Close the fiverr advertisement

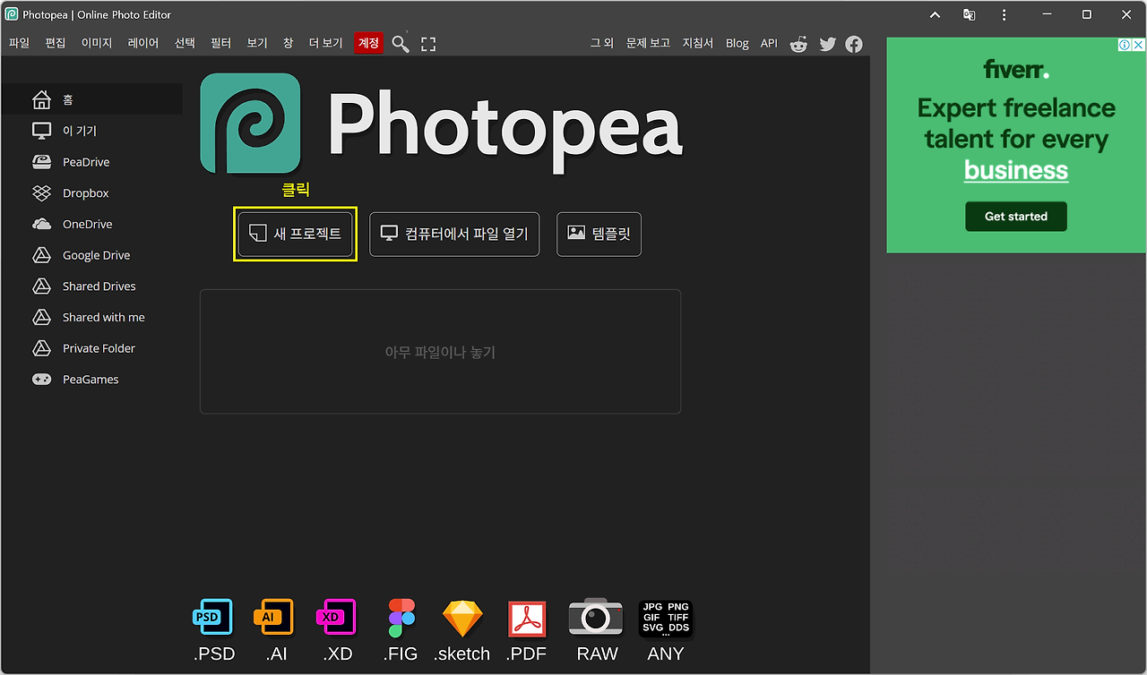[x=1138, y=45]
